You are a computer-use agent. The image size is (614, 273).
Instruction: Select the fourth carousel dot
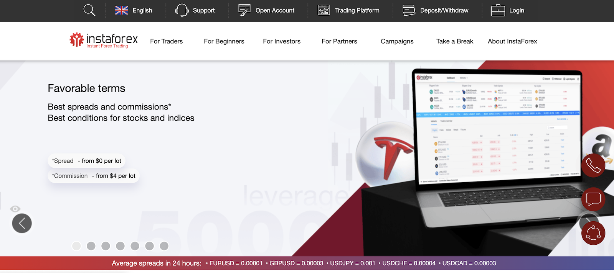[120, 246]
